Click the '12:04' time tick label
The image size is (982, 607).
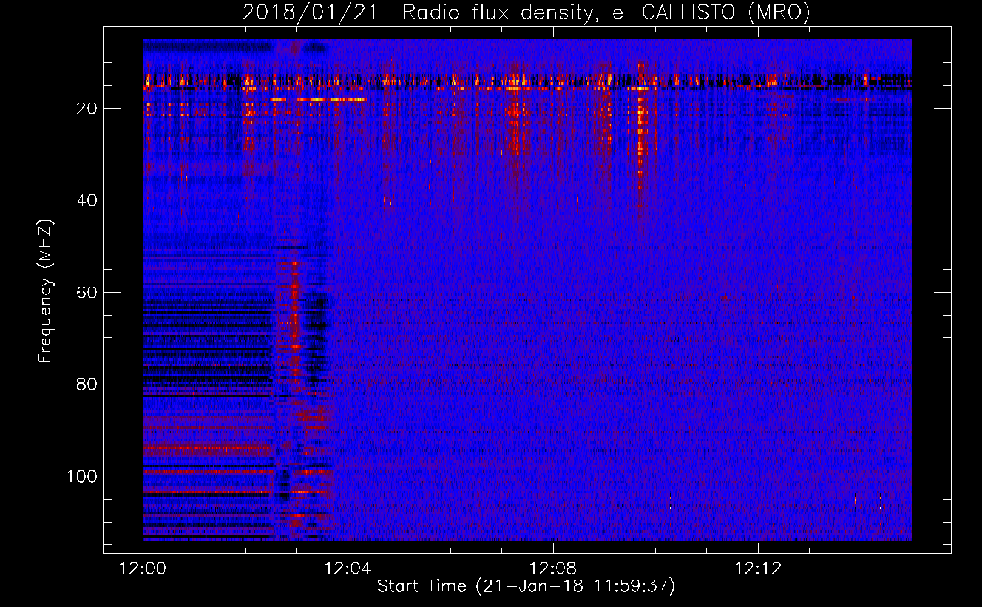click(348, 569)
